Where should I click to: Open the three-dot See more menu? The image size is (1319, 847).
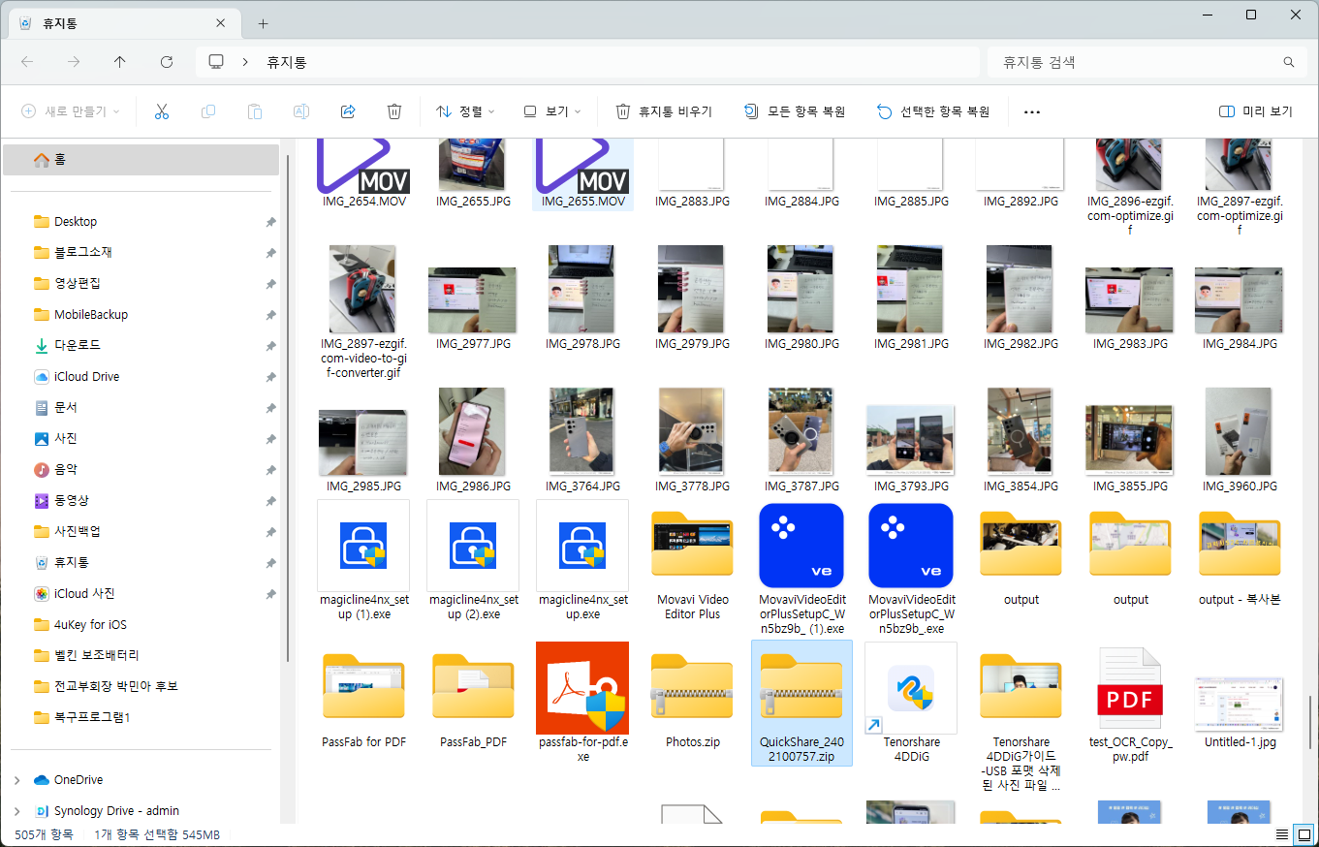(x=1032, y=111)
